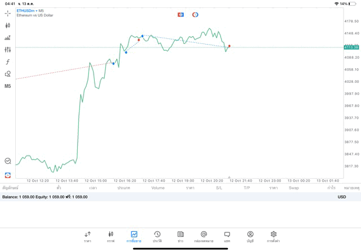361x252 pixels.
Task: Open chart type candlestick settings
Action: pyautogui.click(x=8, y=25)
